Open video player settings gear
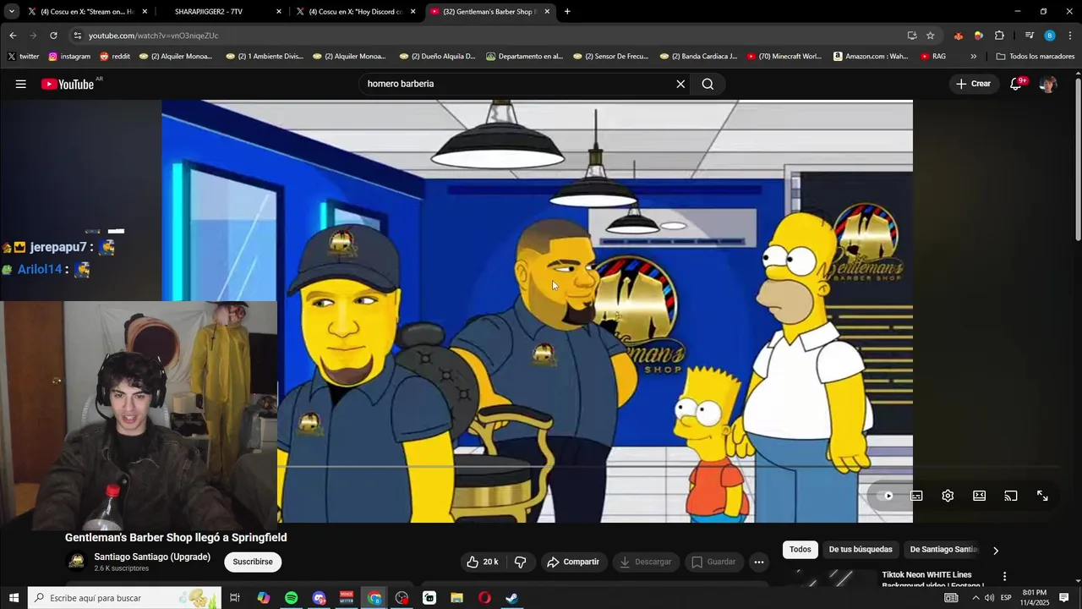This screenshot has width=1082, height=609. coord(948,496)
